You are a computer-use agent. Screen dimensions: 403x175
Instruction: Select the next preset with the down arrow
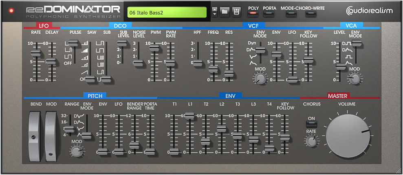(x=215, y=13)
